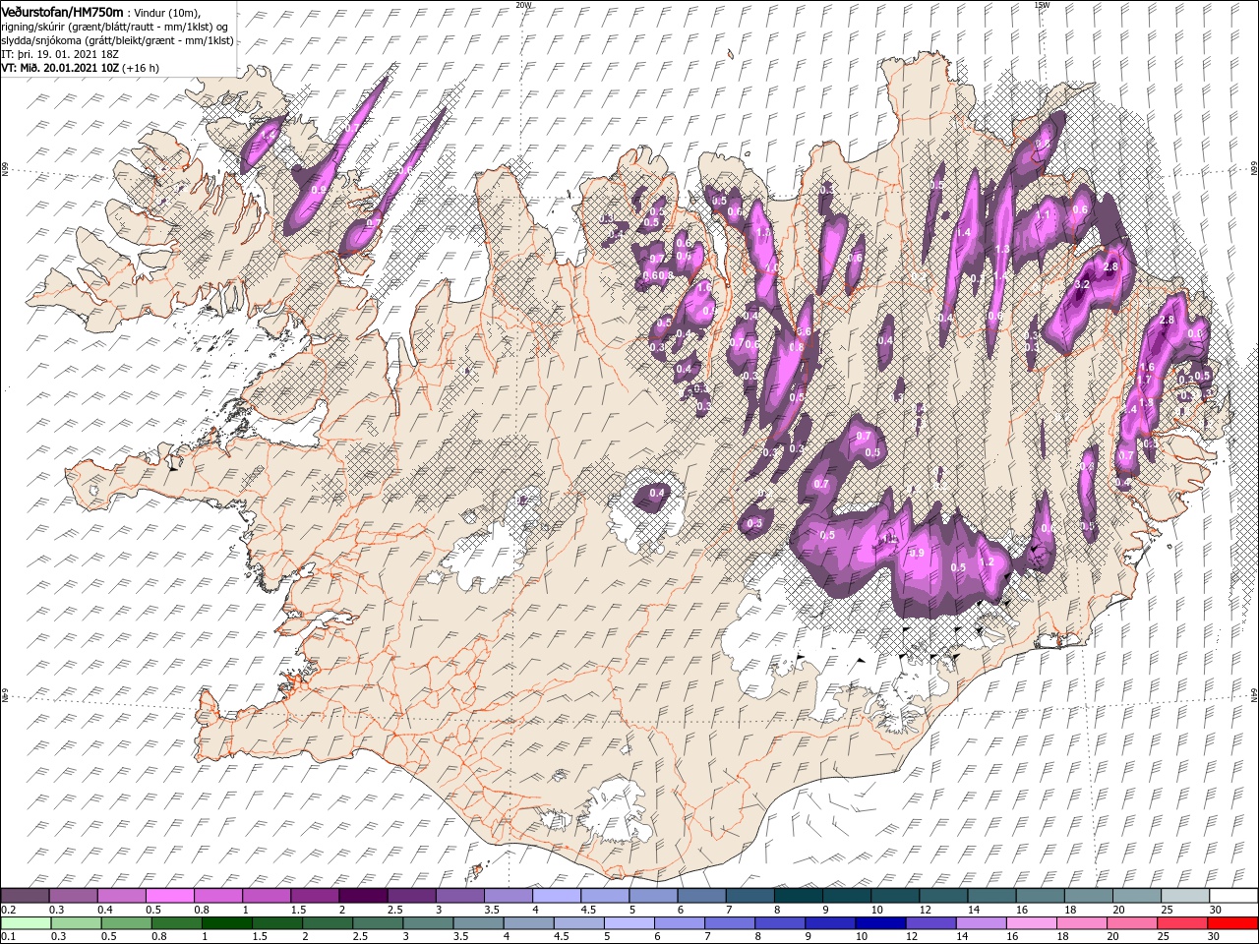Image resolution: width=1259 pixels, height=944 pixels.
Task: Pick upper legend pink swatch between 0.5 and 0.8
Action: (x=169, y=896)
